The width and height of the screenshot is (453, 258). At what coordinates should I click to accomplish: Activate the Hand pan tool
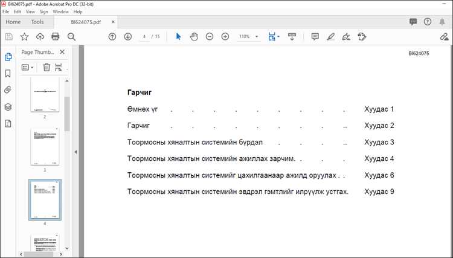coord(194,37)
